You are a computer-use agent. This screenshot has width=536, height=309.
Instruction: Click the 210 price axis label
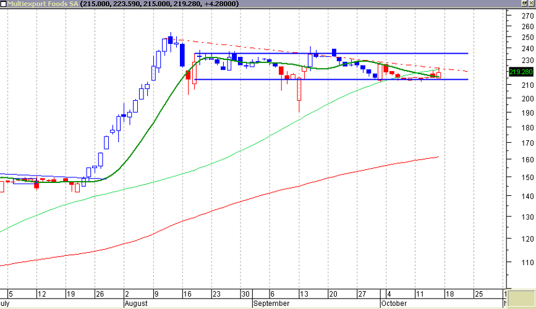point(528,85)
